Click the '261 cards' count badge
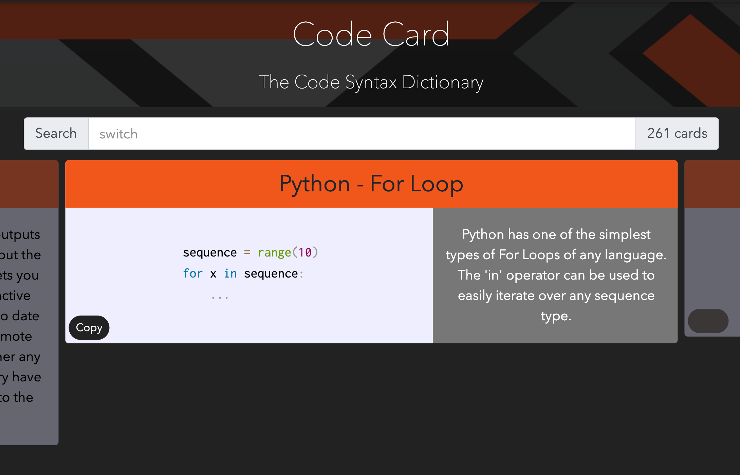This screenshot has width=740, height=475. (677, 134)
